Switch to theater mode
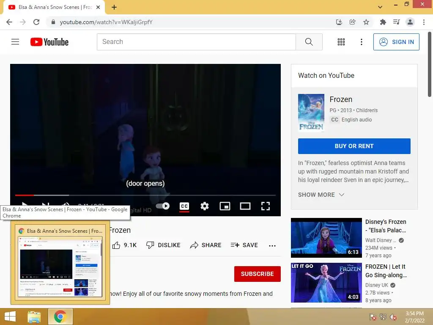Screen dimensions: 433x325 click(245, 206)
